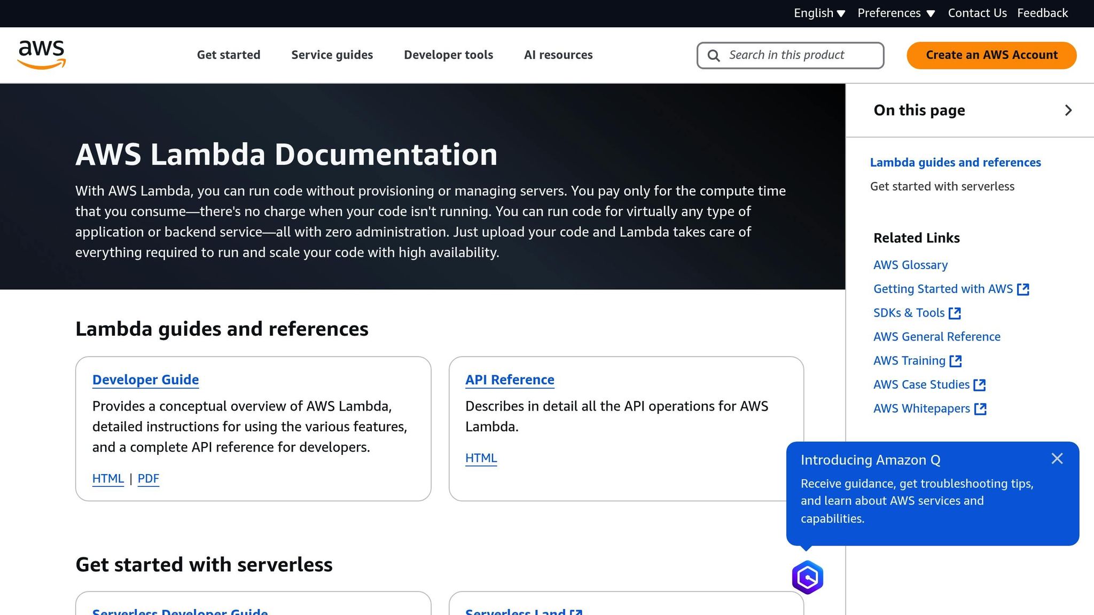Open the AWS Glossary link
The width and height of the screenshot is (1094, 615).
coord(910,264)
